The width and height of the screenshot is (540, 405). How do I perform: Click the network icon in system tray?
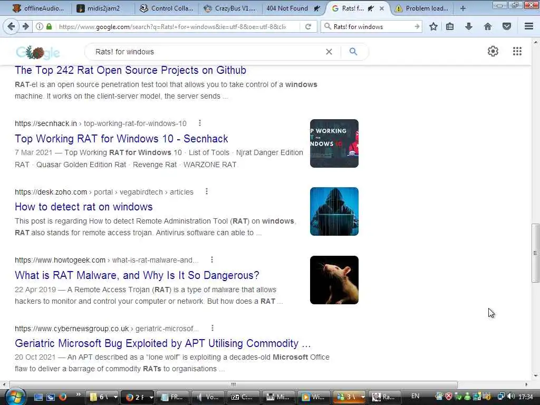(502, 397)
